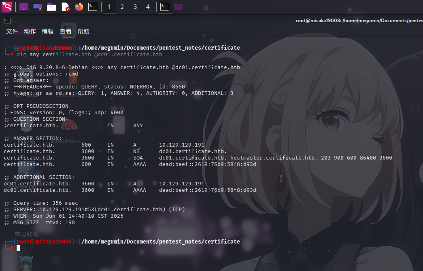This screenshot has width=423, height=271.
Task: Click the dig command line text
Action: [89, 55]
